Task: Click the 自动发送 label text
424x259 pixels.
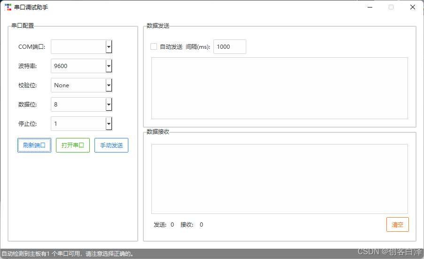Action: pos(171,46)
